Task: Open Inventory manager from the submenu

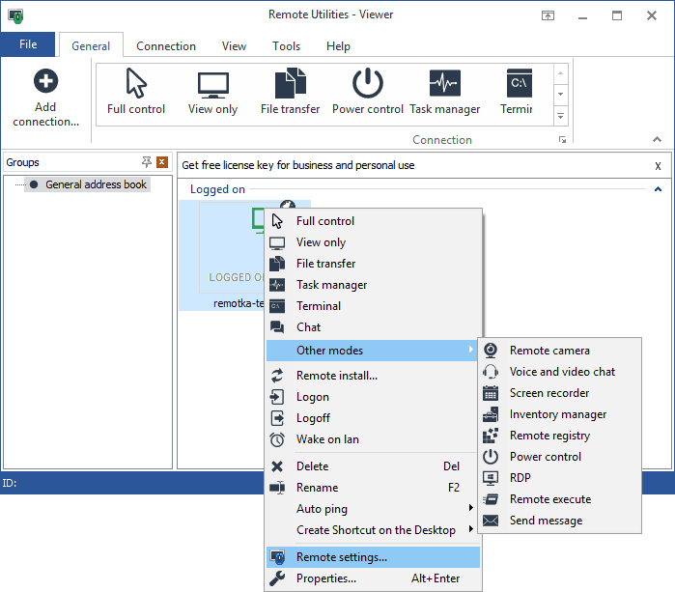Action: (560, 414)
